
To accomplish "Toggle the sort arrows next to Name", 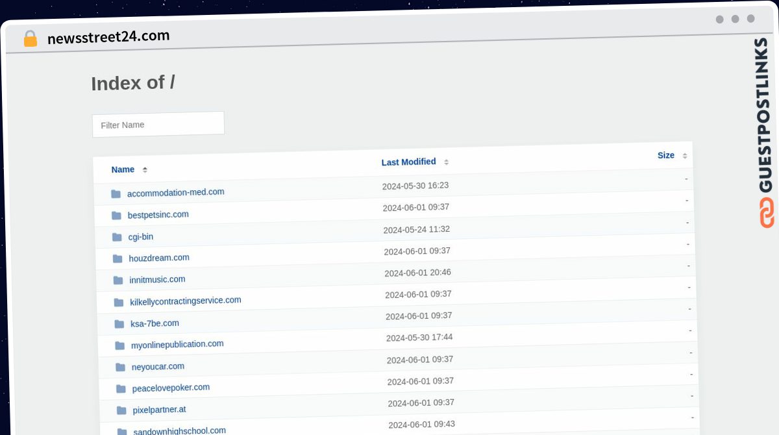I will pyautogui.click(x=145, y=169).
